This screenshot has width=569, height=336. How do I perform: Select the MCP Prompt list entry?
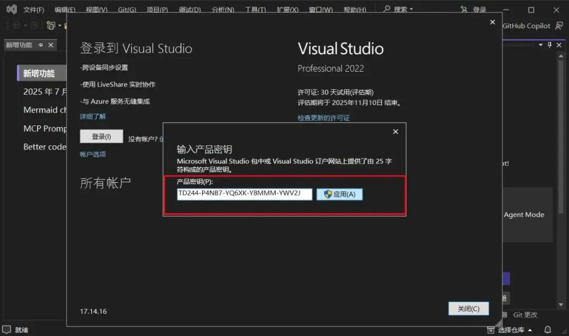point(45,129)
